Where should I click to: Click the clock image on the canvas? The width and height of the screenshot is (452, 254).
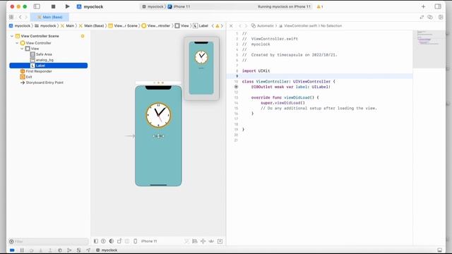point(158,115)
